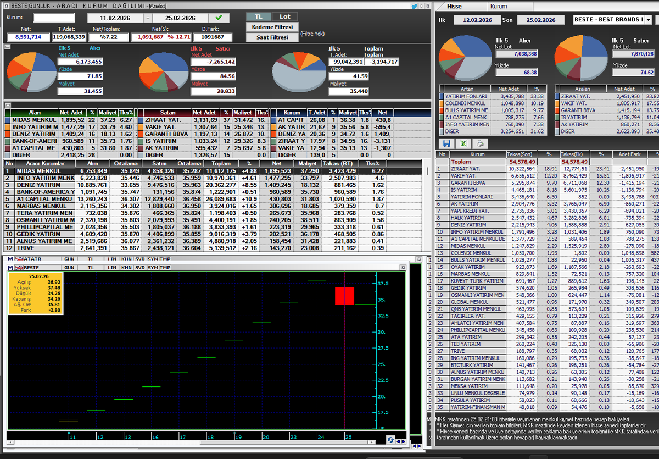Click the Ilk 5 Alıcı pie chart

31,71
